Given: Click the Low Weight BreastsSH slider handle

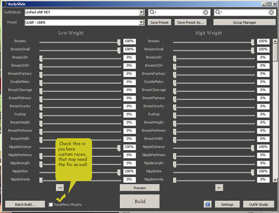Looking at the screenshot, I should 41,59.
